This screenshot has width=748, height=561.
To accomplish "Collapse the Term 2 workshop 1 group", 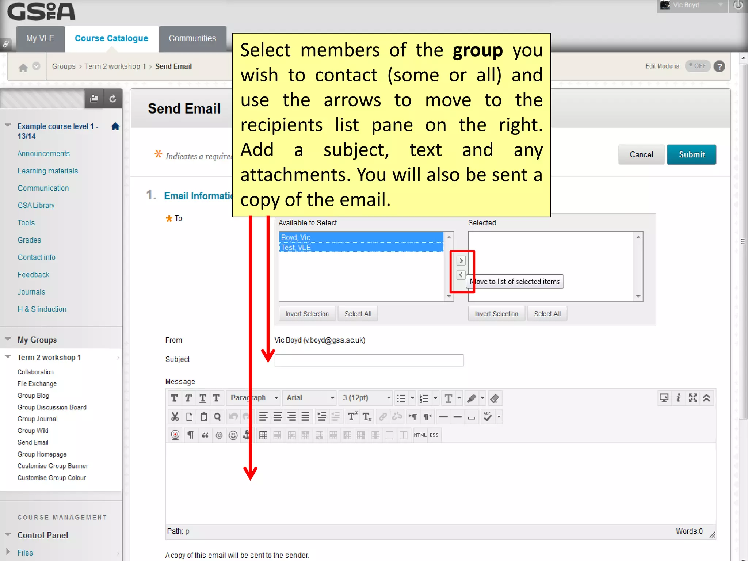I will click(8, 356).
